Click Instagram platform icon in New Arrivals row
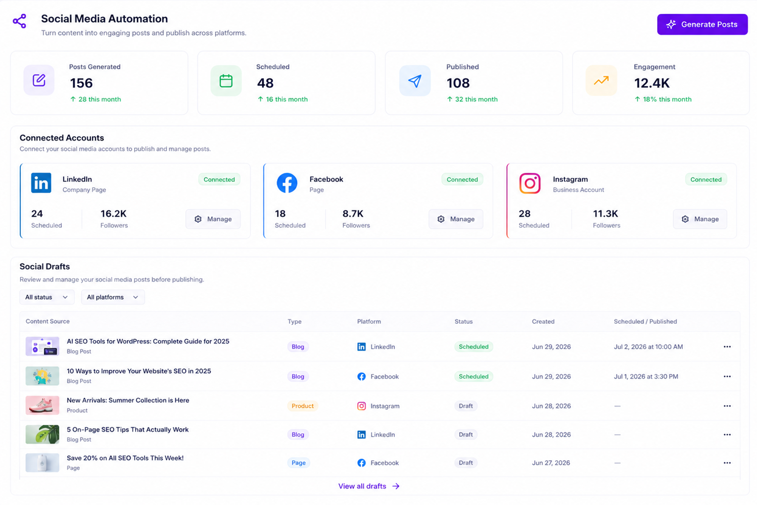This screenshot has height=505, width=757. (x=362, y=406)
